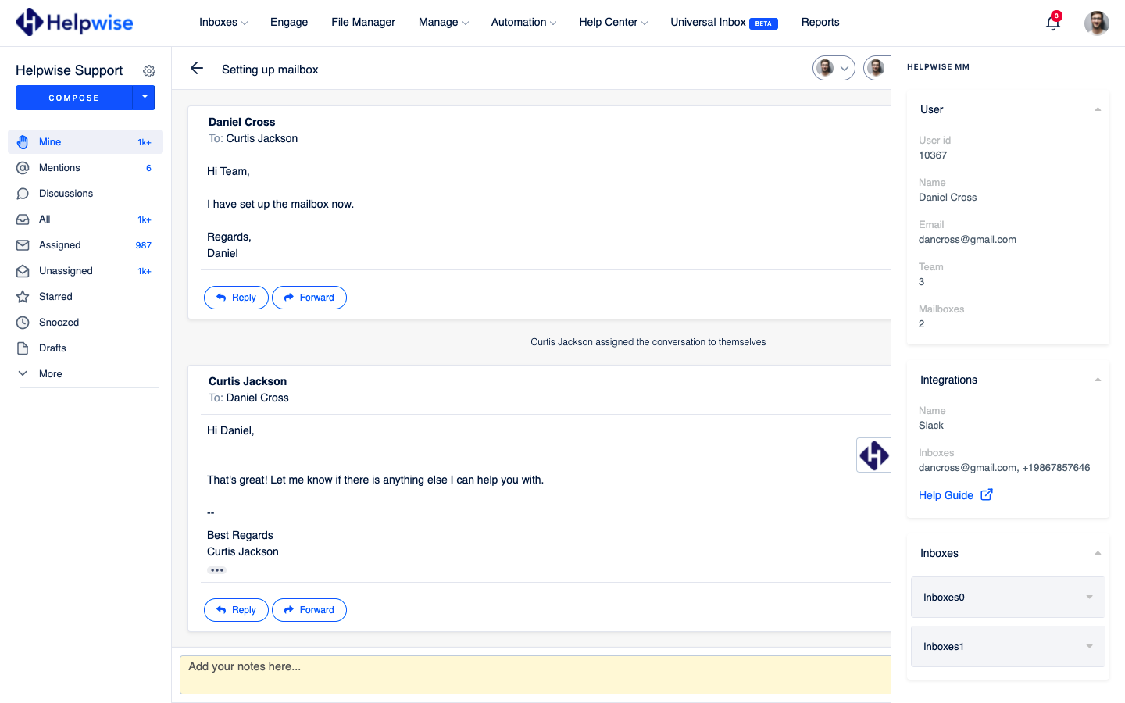The width and height of the screenshot is (1125, 703).
Task: Collapse the User section
Action: (x=1098, y=109)
